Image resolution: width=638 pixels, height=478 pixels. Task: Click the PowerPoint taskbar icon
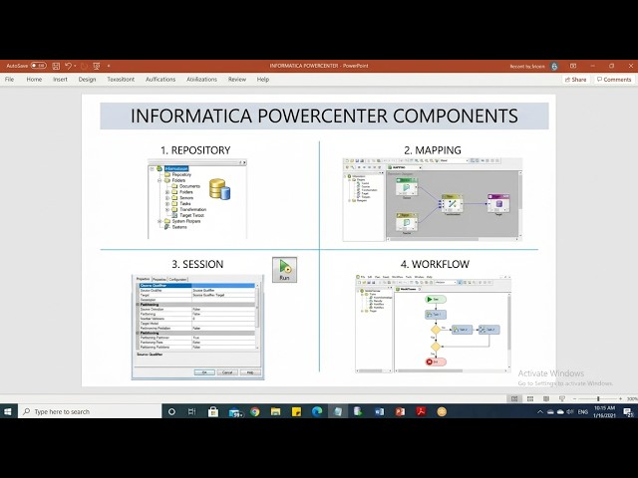click(x=400, y=411)
